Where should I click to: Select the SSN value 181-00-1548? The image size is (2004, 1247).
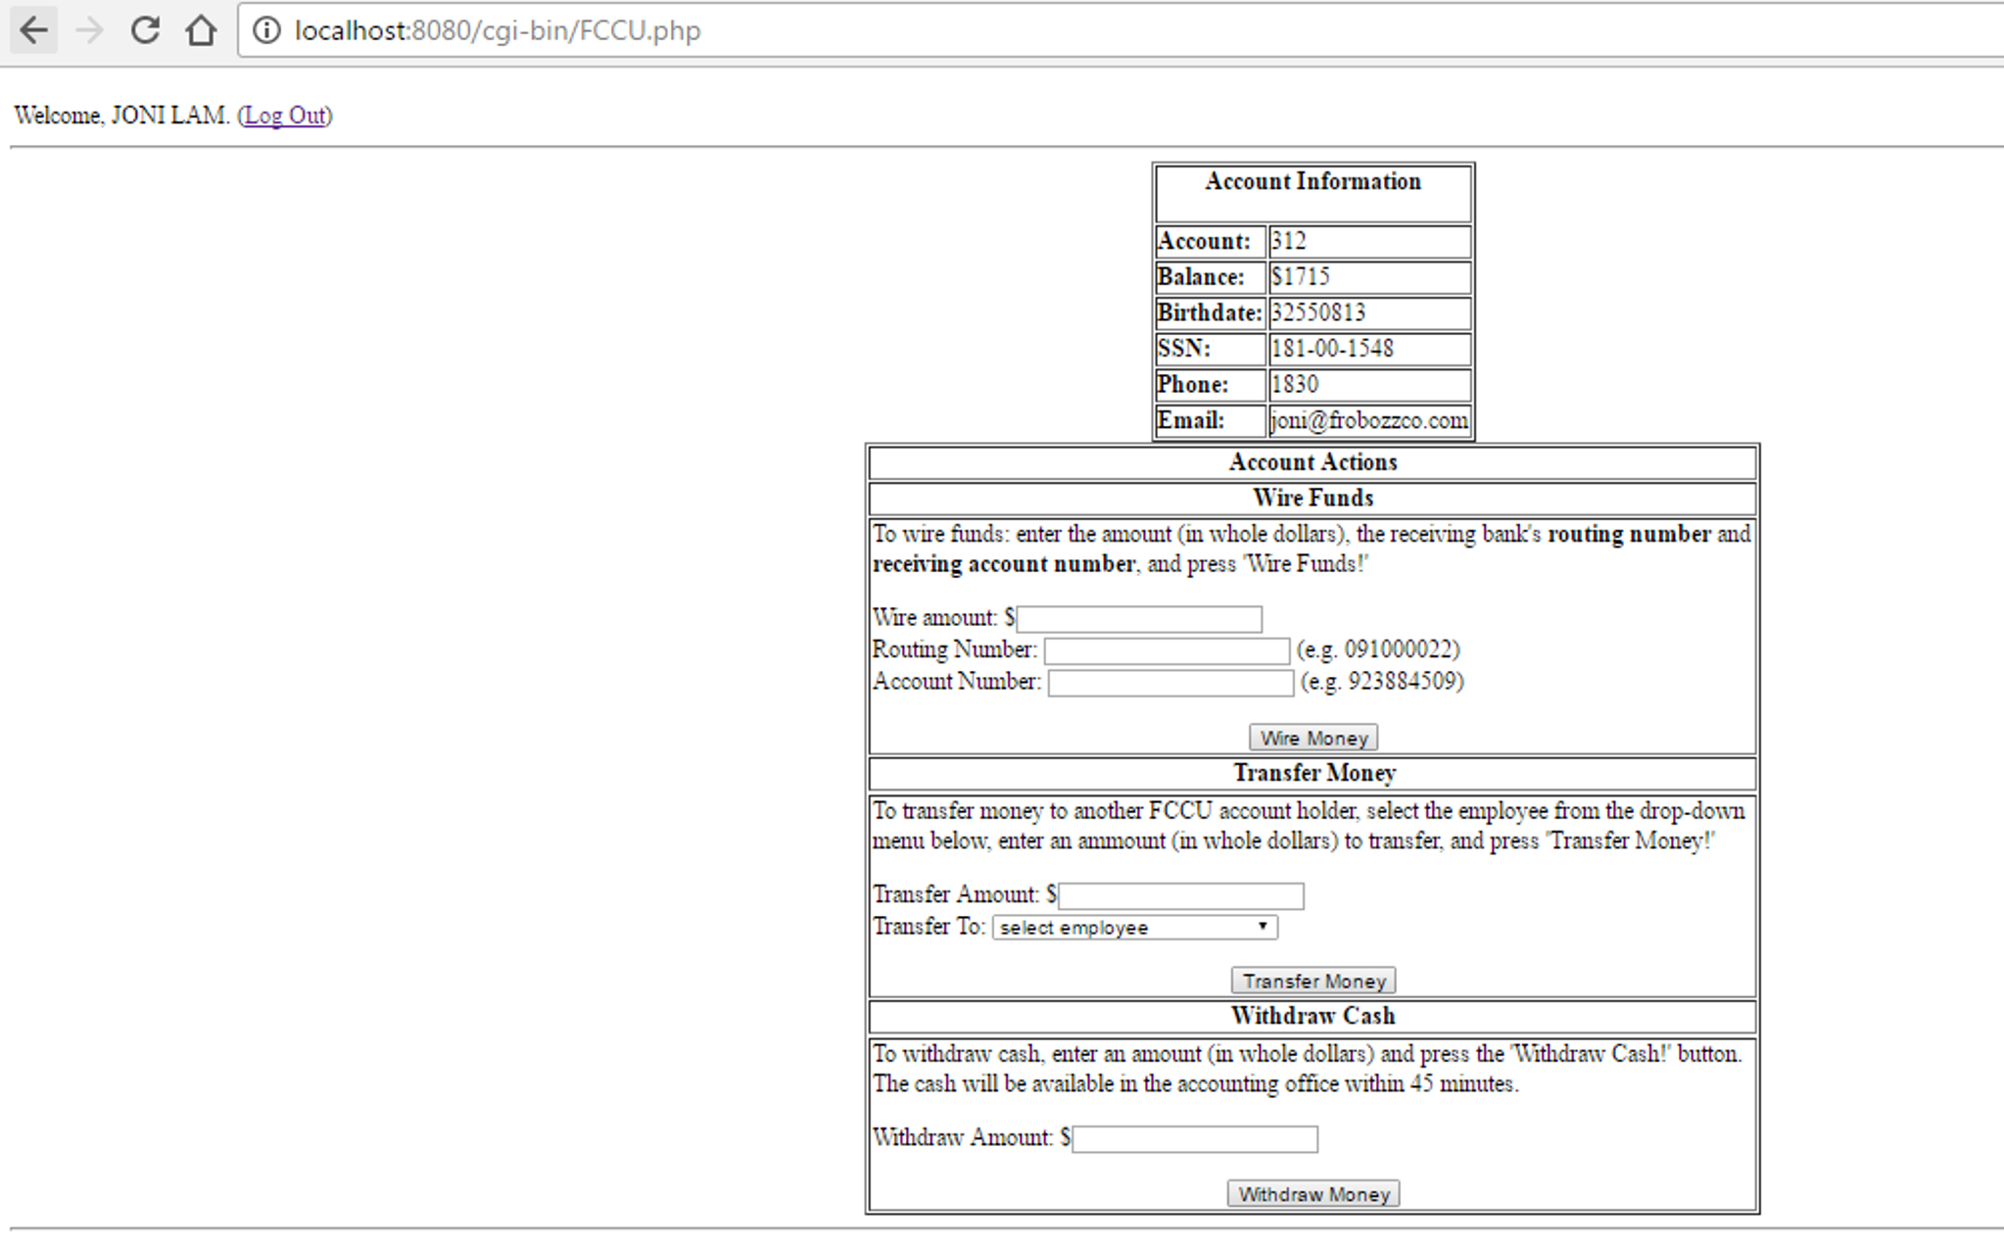coord(1332,349)
